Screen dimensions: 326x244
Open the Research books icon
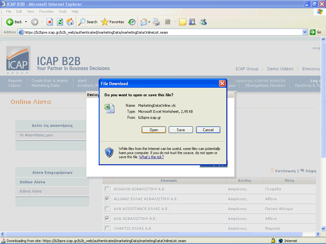pyautogui.click(x=193, y=22)
